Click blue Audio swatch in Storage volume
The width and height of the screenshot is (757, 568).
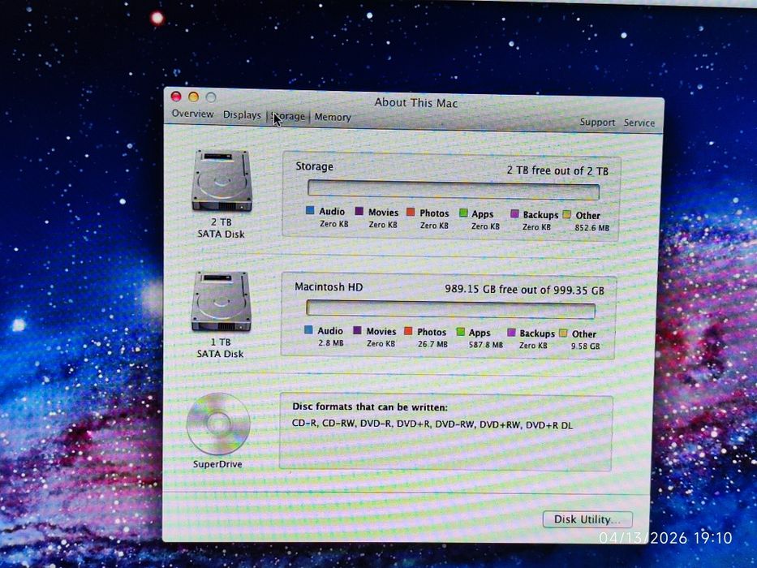[x=310, y=211]
